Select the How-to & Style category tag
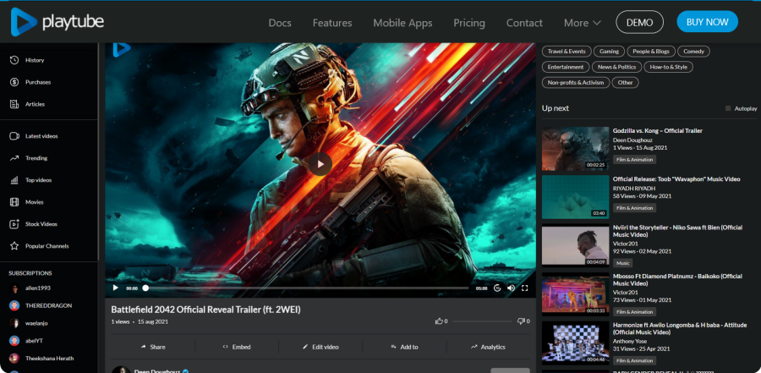Viewport: 761px width, 373px height. [668, 67]
